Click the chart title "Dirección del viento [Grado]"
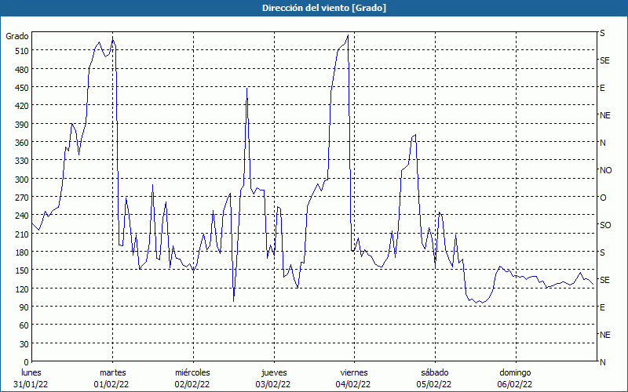 tap(324, 8)
